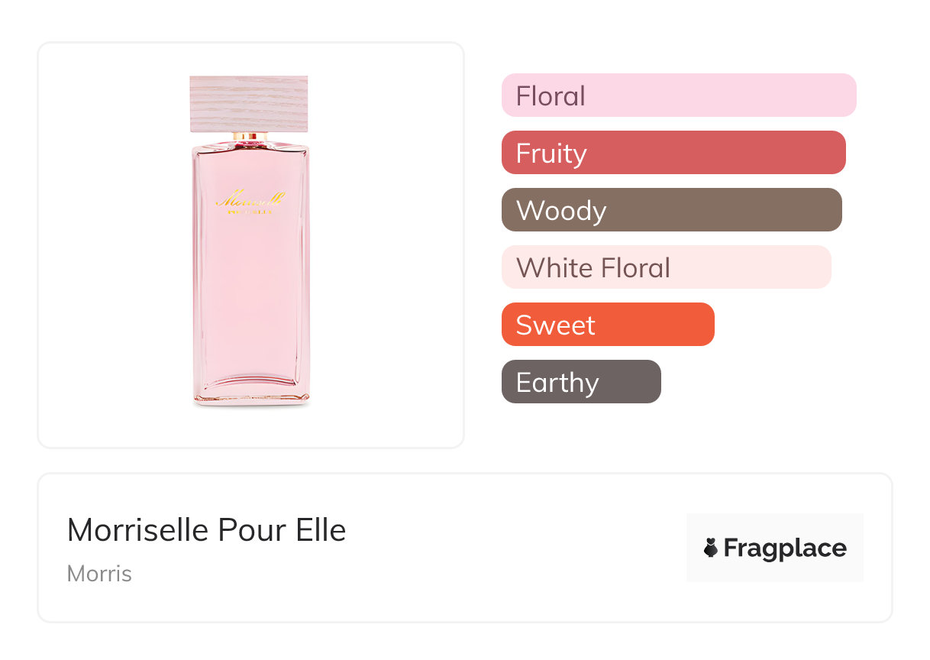The height and width of the screenshot is (660, 930).
Task: Click the Morriselle Pour Elle title
Action: click(x=206, y=530)
